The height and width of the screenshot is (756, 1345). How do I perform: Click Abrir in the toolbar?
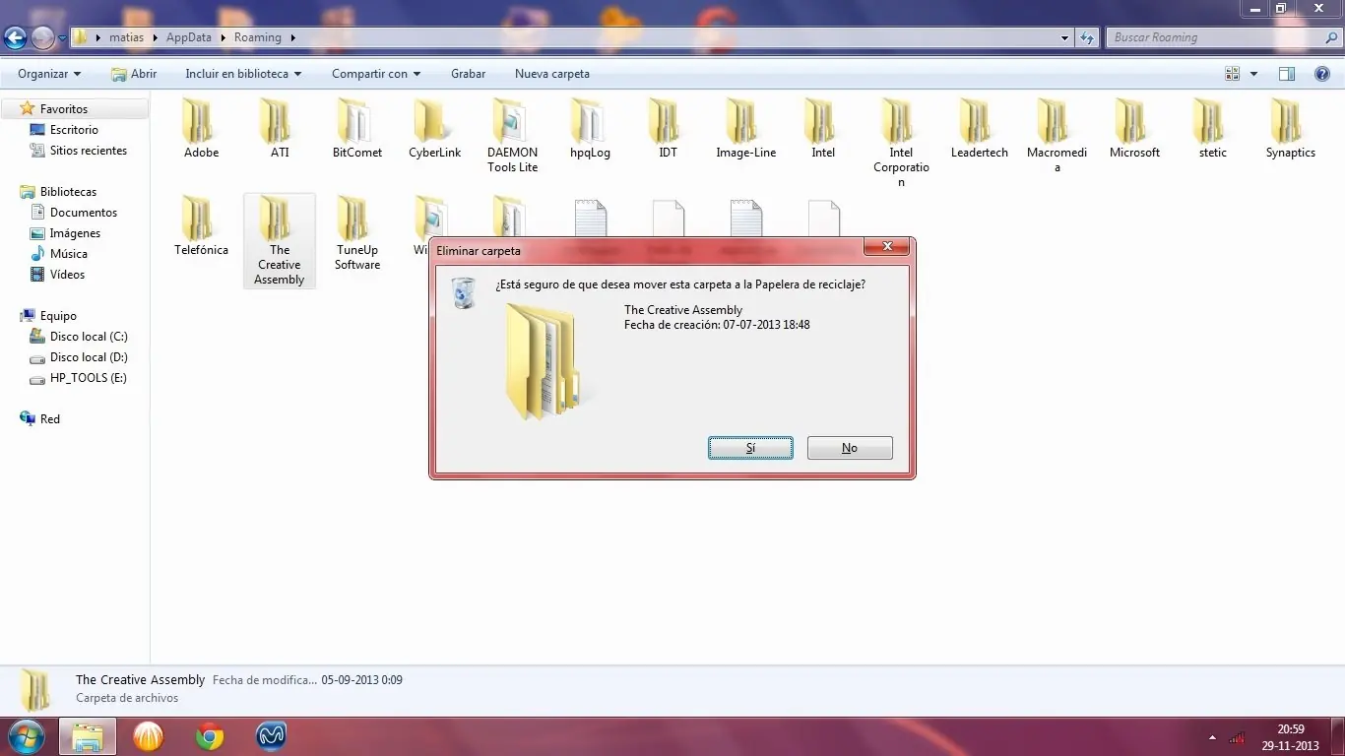[x=134, y=74]
